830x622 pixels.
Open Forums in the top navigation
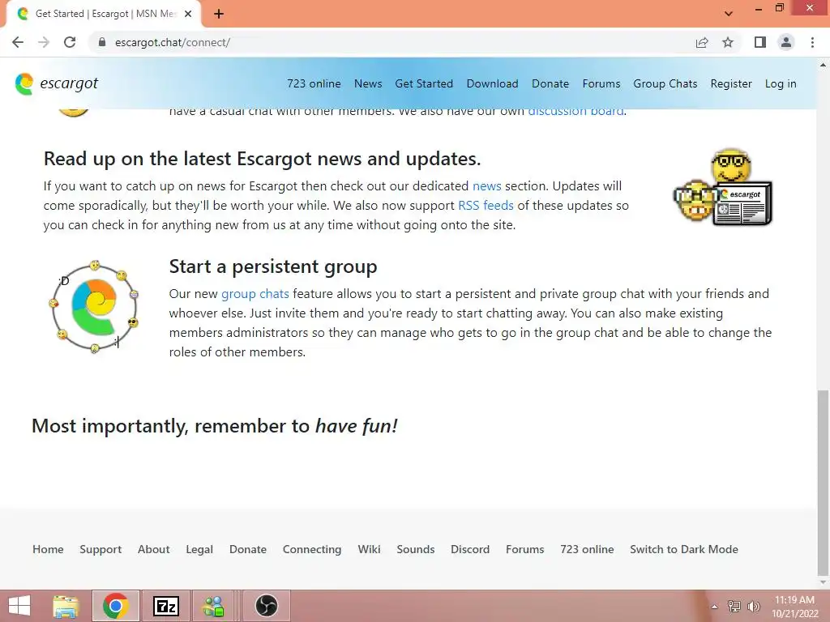pos(601,83)
